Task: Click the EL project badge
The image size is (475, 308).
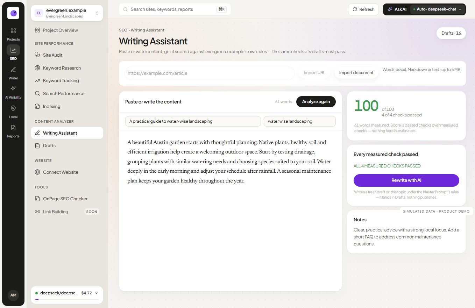Action: point(39,13)
